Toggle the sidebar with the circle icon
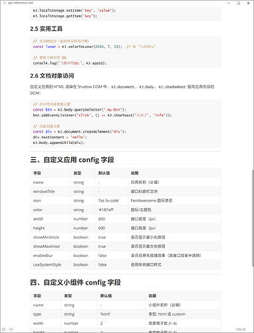The width and height of the screenshot is (254, 333). tap(3, 329)
